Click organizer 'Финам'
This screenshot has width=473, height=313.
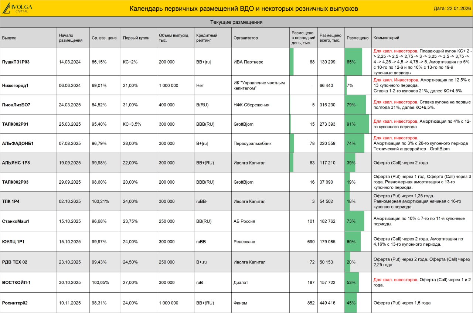pos(240,303)
